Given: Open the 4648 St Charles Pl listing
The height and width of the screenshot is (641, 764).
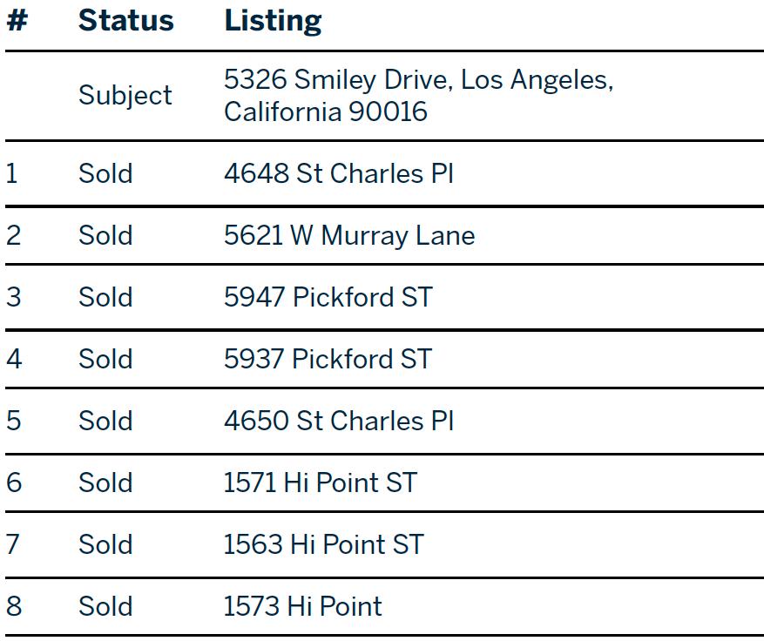Looking at the screenshot, I should tap(338, 173).
